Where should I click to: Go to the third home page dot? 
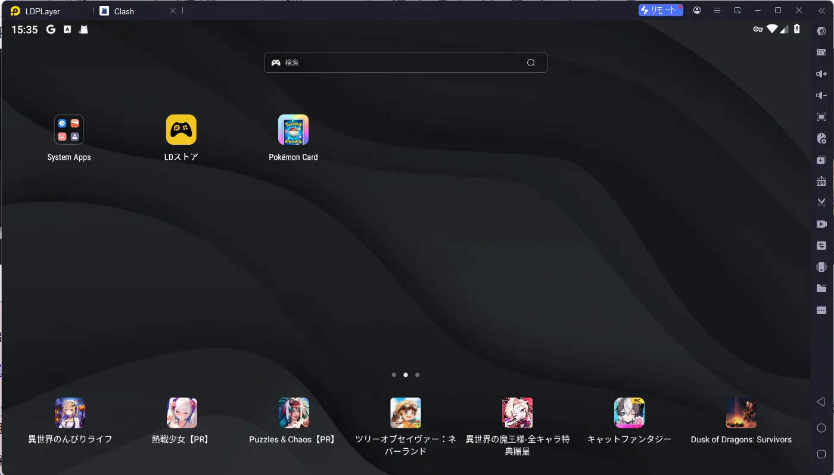(418, 375)
